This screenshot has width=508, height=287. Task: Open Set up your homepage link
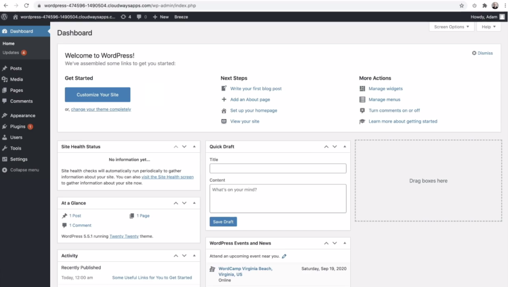pyautogui.click(x=254, y=111)
